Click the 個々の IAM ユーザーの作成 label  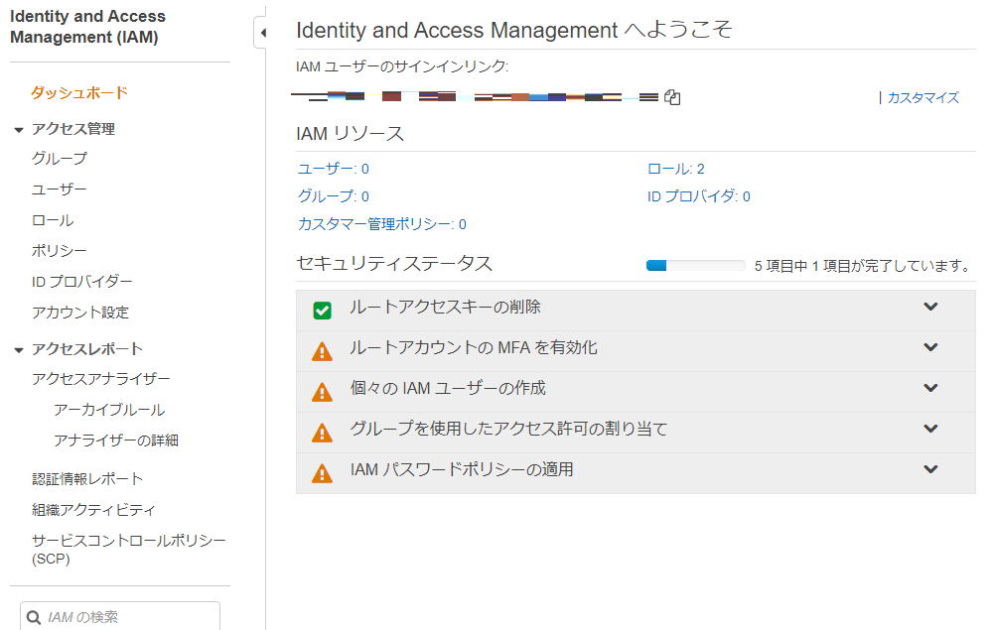pyautogui.click(x=448, y=388)
